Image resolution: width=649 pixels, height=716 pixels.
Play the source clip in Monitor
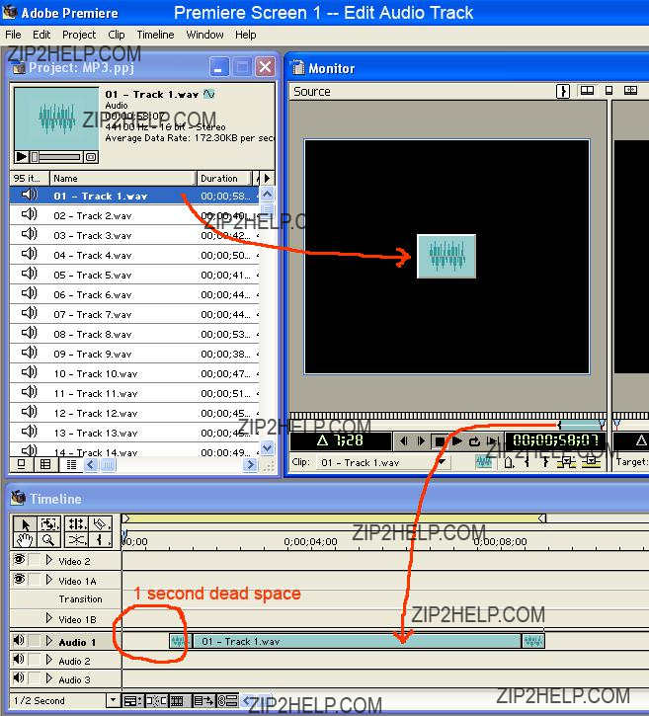coord(456,441)
